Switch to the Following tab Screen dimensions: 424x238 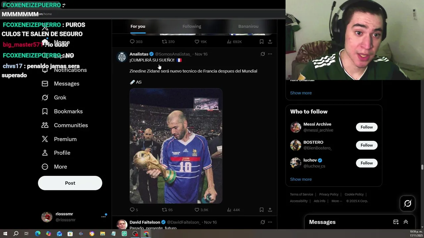(x=192, y=26)
